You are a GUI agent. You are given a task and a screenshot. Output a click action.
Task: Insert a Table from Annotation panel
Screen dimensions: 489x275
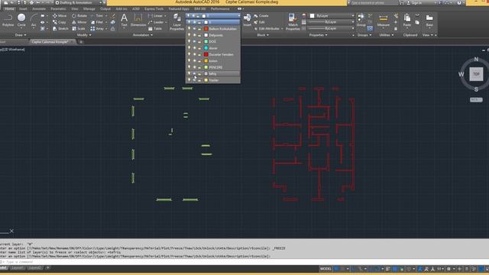(x=155, y=28)
